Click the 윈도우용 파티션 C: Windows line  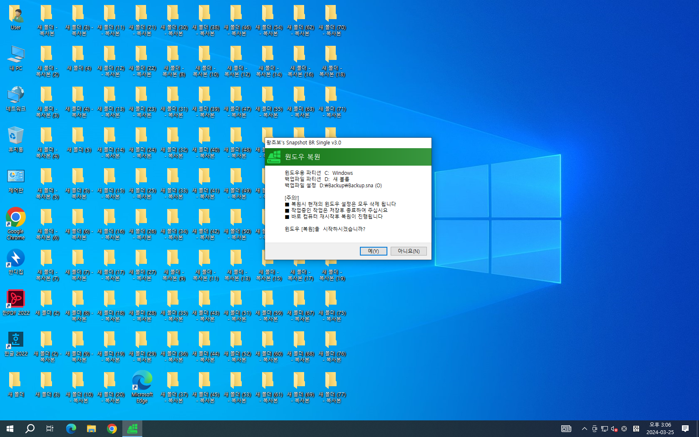[319, 173]
